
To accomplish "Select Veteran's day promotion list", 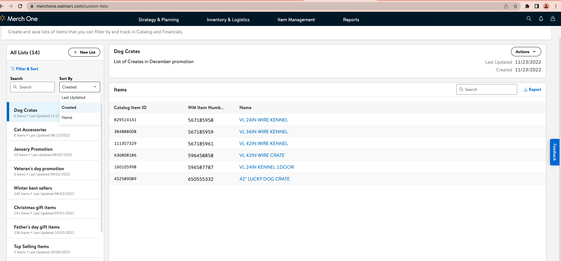I will tap(53, 170).
